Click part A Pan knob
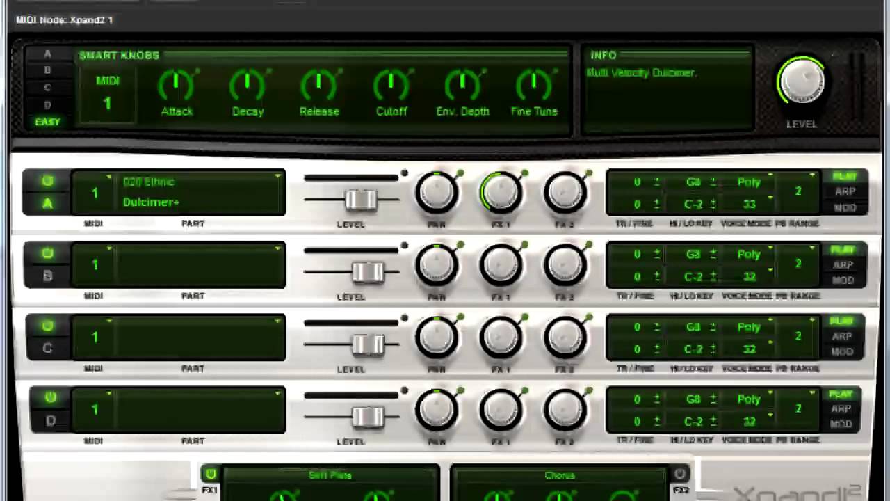Screen dimensions: 890x501 tap(437, 192)
